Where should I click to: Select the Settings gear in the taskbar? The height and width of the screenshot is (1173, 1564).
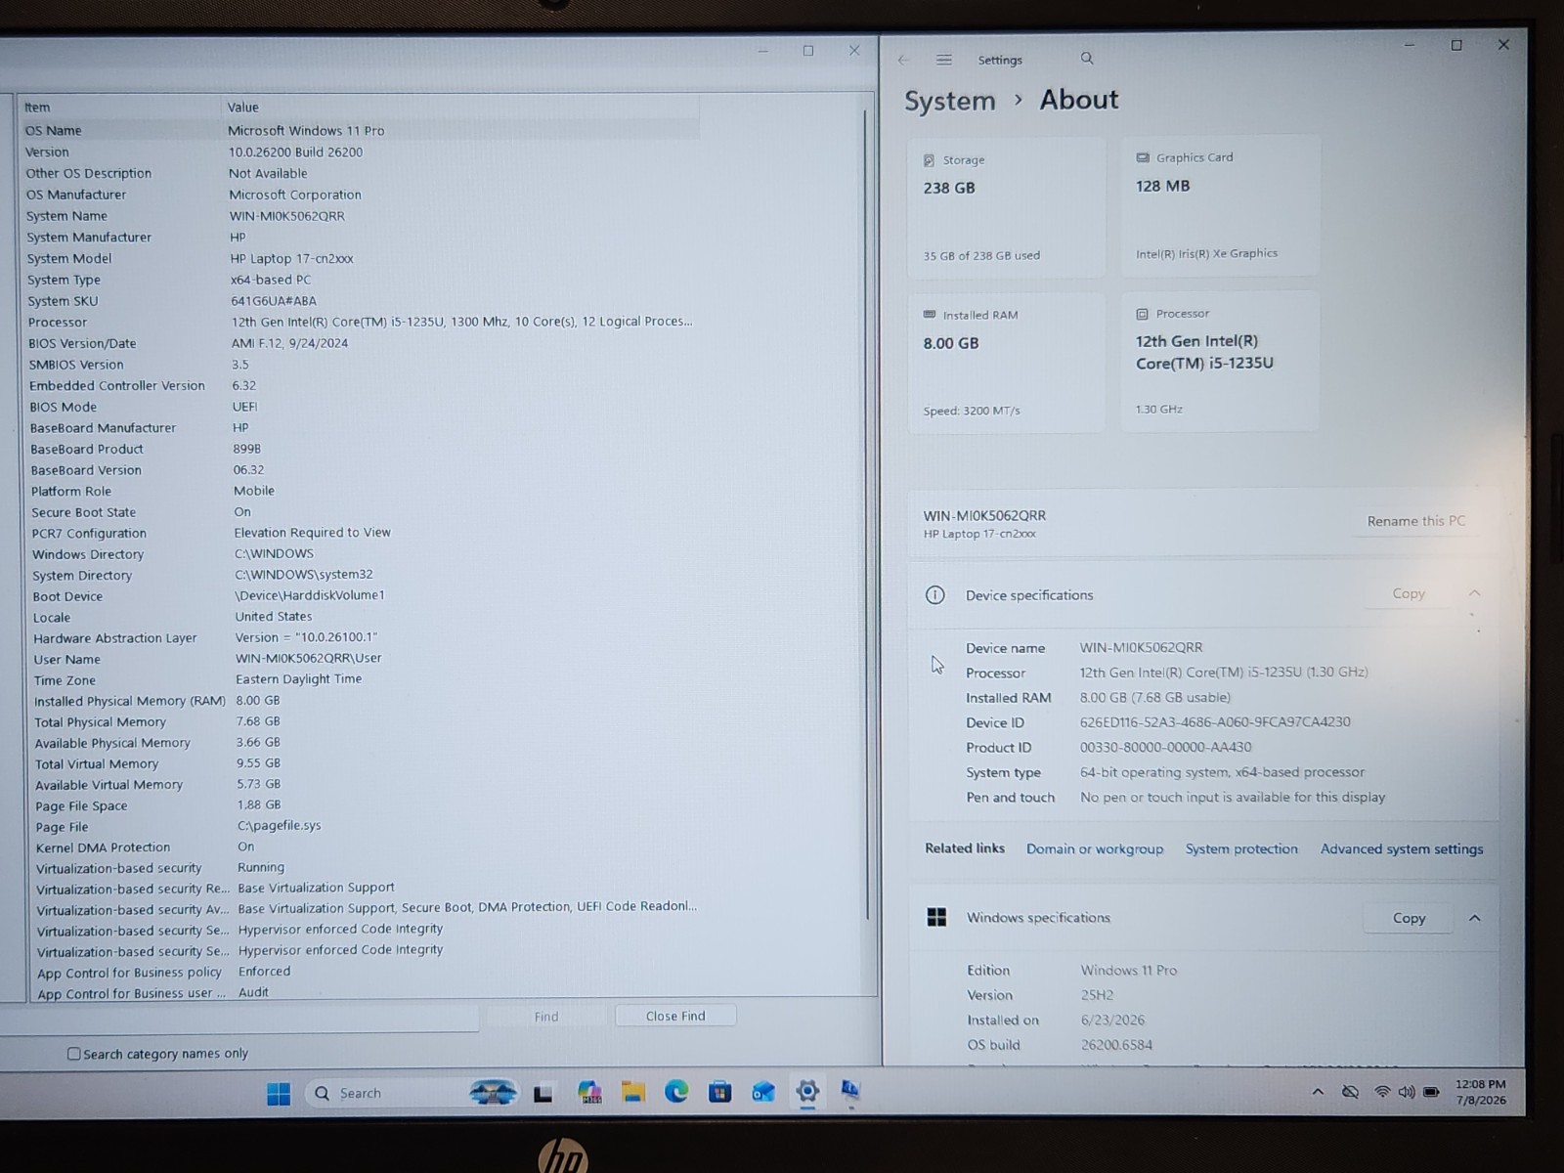point(807,1091)
